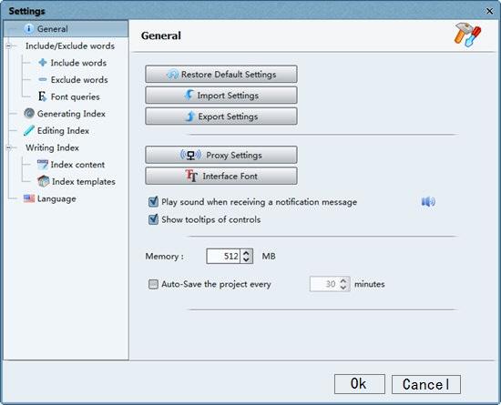Confirm settings with the Ok button
501x405 pixels.
click(360, 384)
